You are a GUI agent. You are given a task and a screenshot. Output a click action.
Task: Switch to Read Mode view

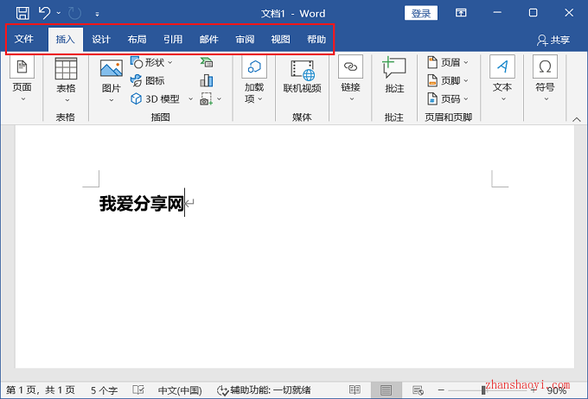pos(355,390)
